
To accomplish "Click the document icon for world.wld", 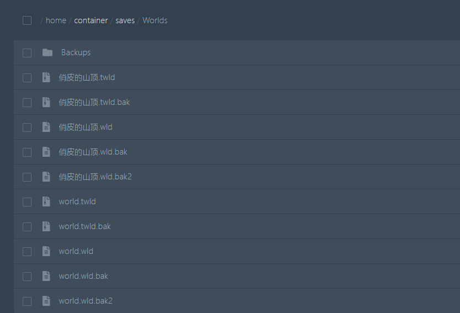I will (46, 251).
